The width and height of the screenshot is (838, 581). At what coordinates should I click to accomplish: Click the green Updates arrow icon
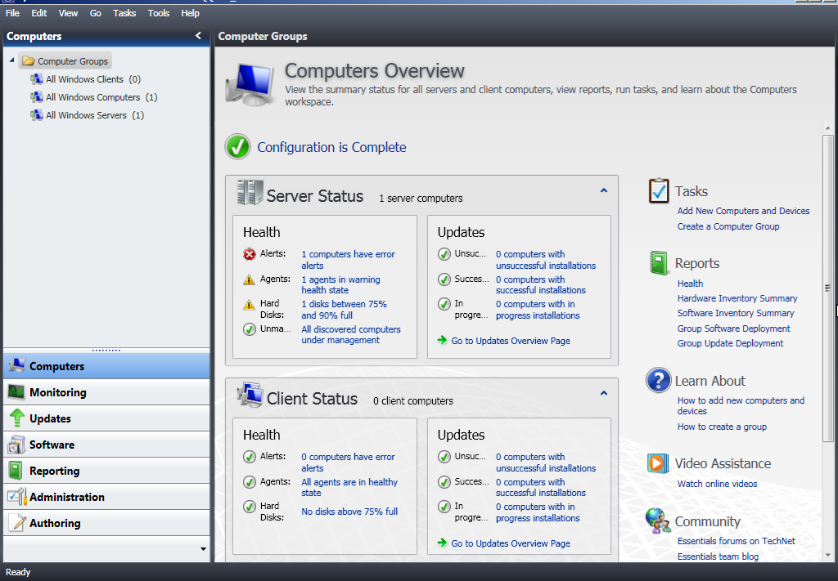coord(16,418)
